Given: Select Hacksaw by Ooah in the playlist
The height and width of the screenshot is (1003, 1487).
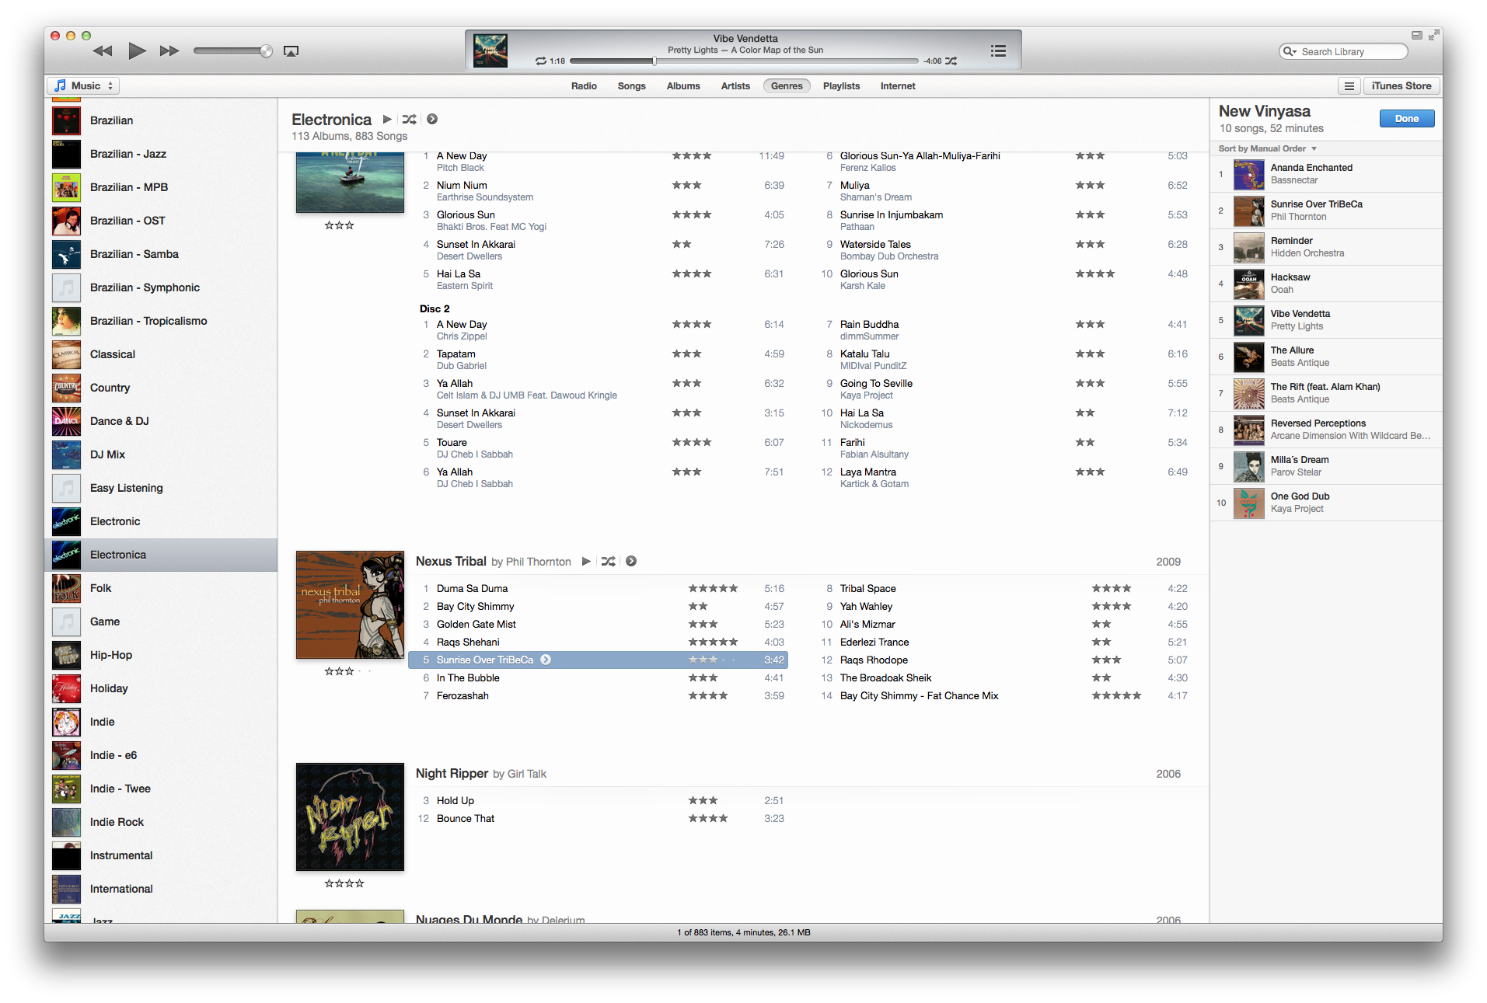Looking at the screenshot, I should tap(1326, 284).
